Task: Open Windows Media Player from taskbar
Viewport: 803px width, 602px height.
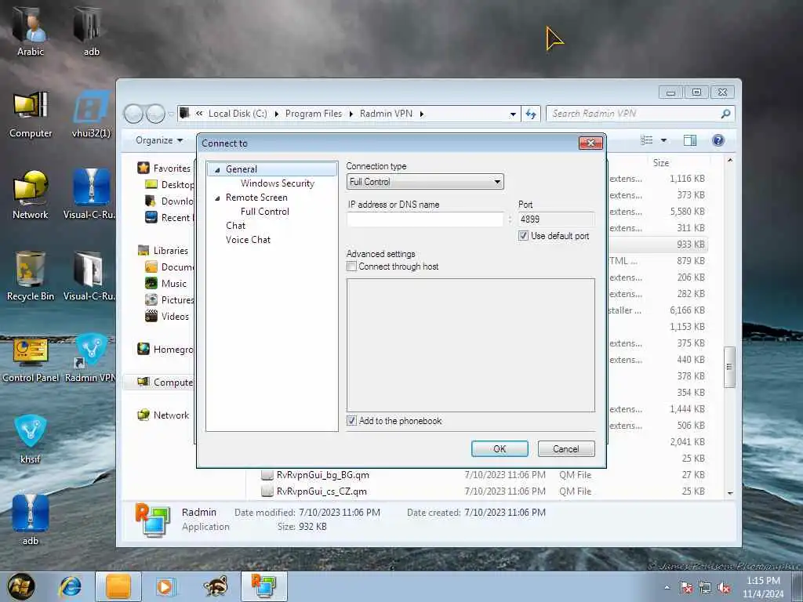Action: click(165, 586)
